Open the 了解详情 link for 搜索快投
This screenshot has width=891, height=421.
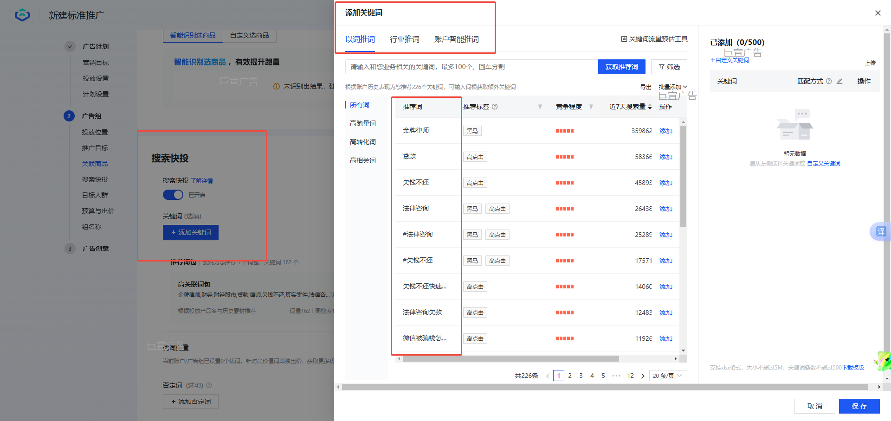click(x=202, y=180)
